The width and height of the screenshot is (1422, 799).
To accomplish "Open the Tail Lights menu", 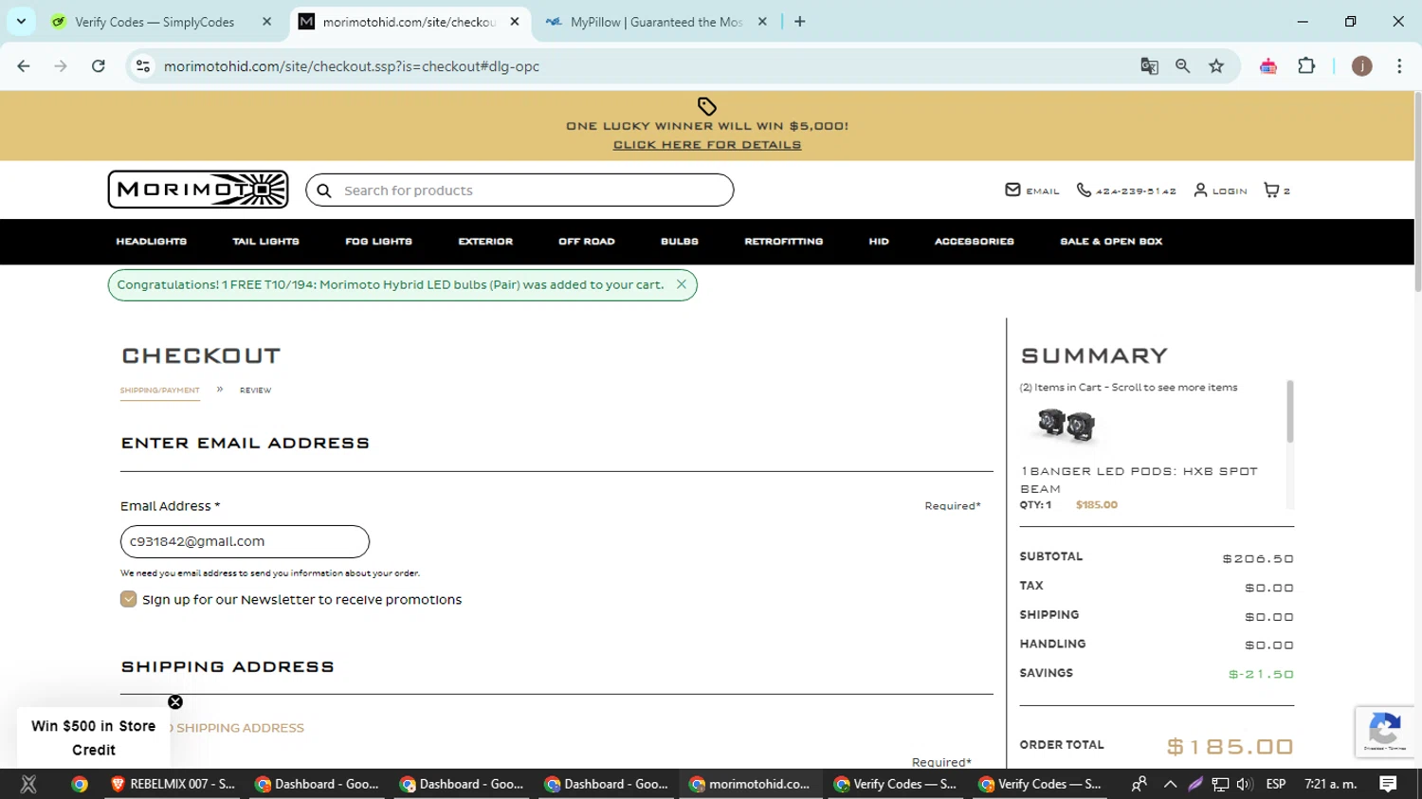I will click(265, 242).
